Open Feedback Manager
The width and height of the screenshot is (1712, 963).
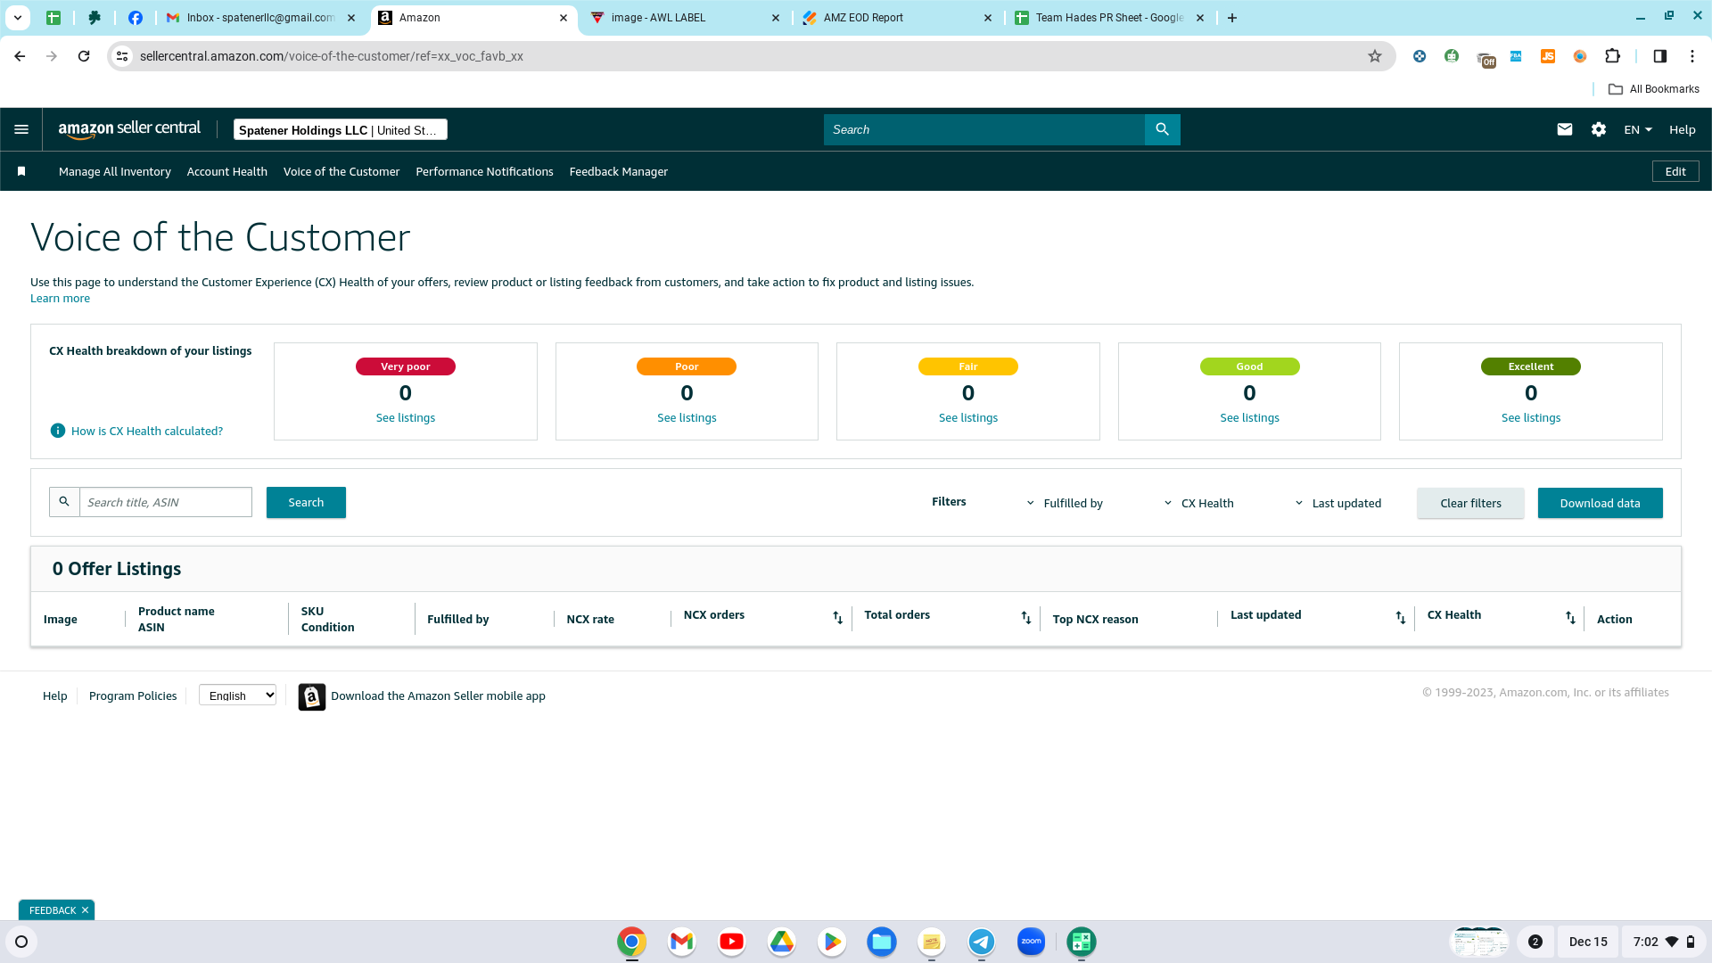point(619,171)
